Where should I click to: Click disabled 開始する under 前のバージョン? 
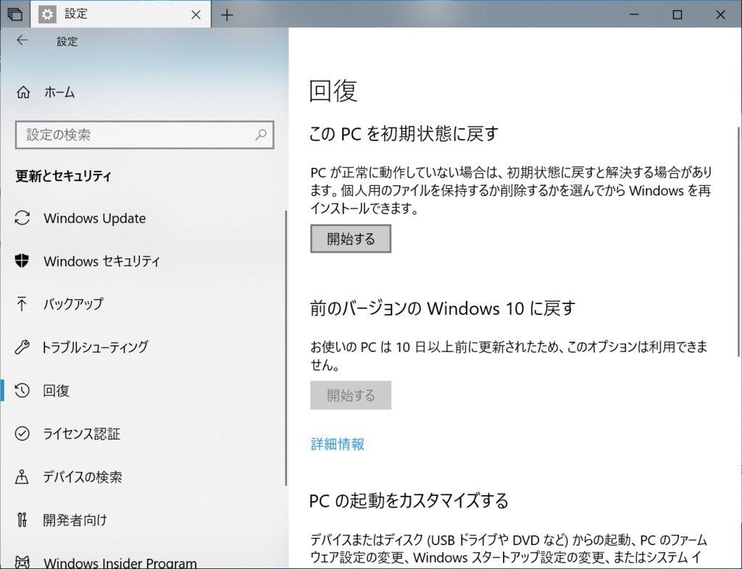pyautogui.click(x=351, y=395)
